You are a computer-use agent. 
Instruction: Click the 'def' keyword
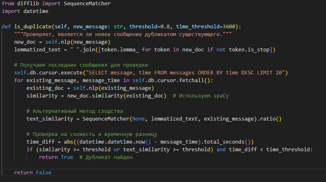point(6,27)
